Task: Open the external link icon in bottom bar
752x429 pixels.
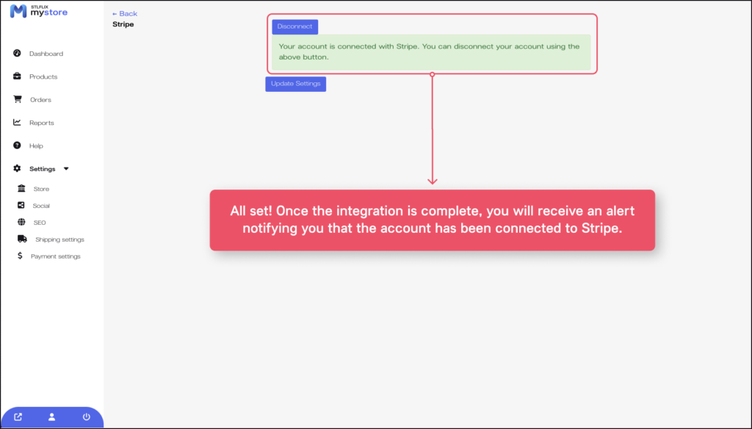Action: [x=18, y=417]
